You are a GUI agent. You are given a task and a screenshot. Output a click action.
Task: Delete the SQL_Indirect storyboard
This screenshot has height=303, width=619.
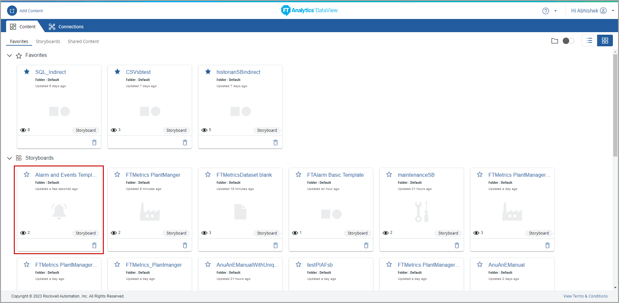coord(94,143)
